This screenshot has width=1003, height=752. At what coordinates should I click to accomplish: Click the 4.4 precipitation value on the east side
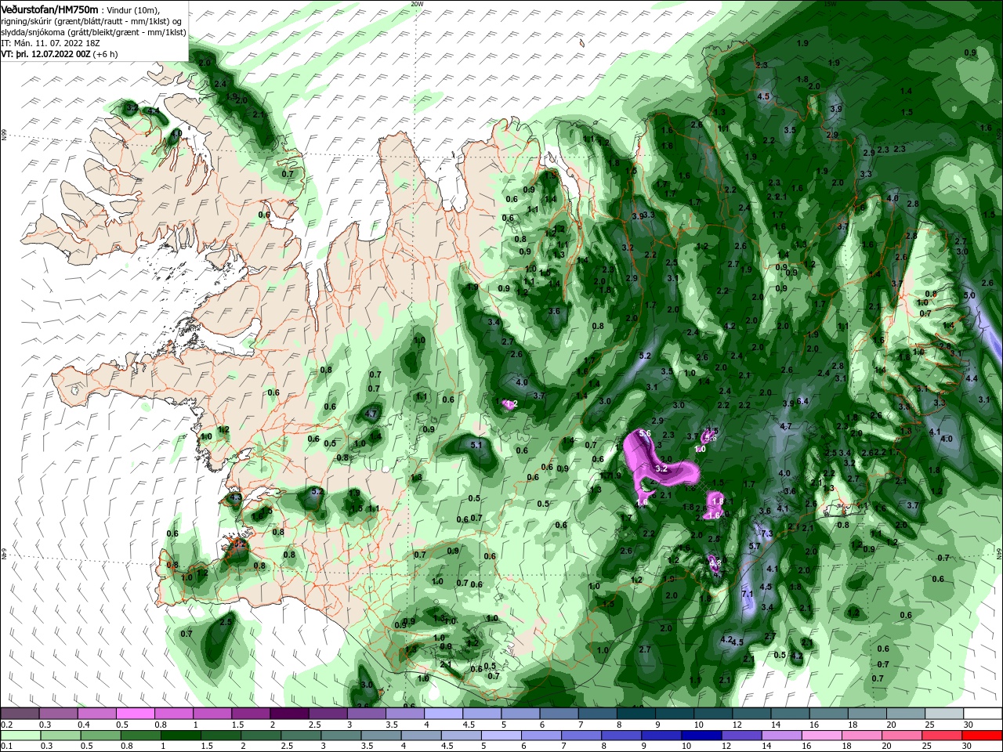pyautogui.click(x=972, y=379)
